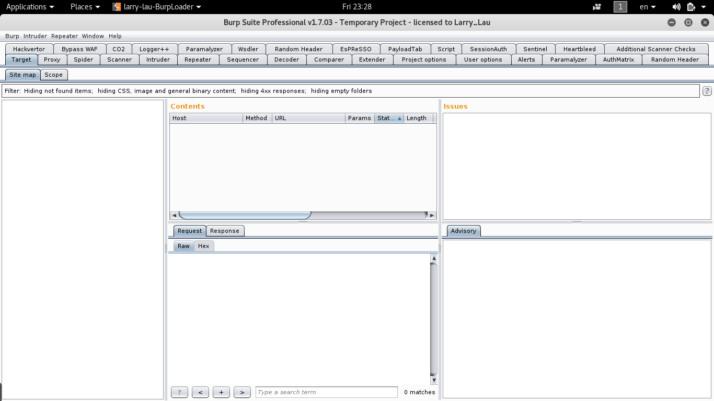Image resolution: width=714 pixels, height=401 pixels.
Task: Click the up arrow of the request scrollbar
Action: point(434,258)
